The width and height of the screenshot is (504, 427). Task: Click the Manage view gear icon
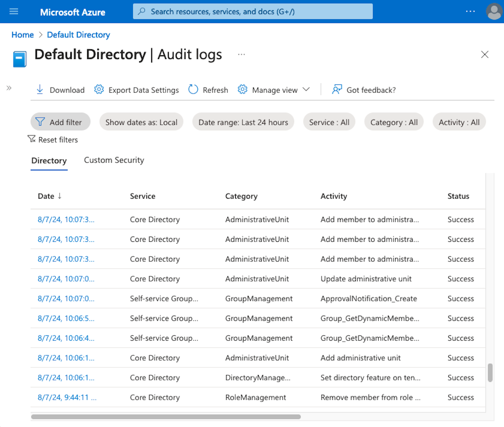pos(242,90)
